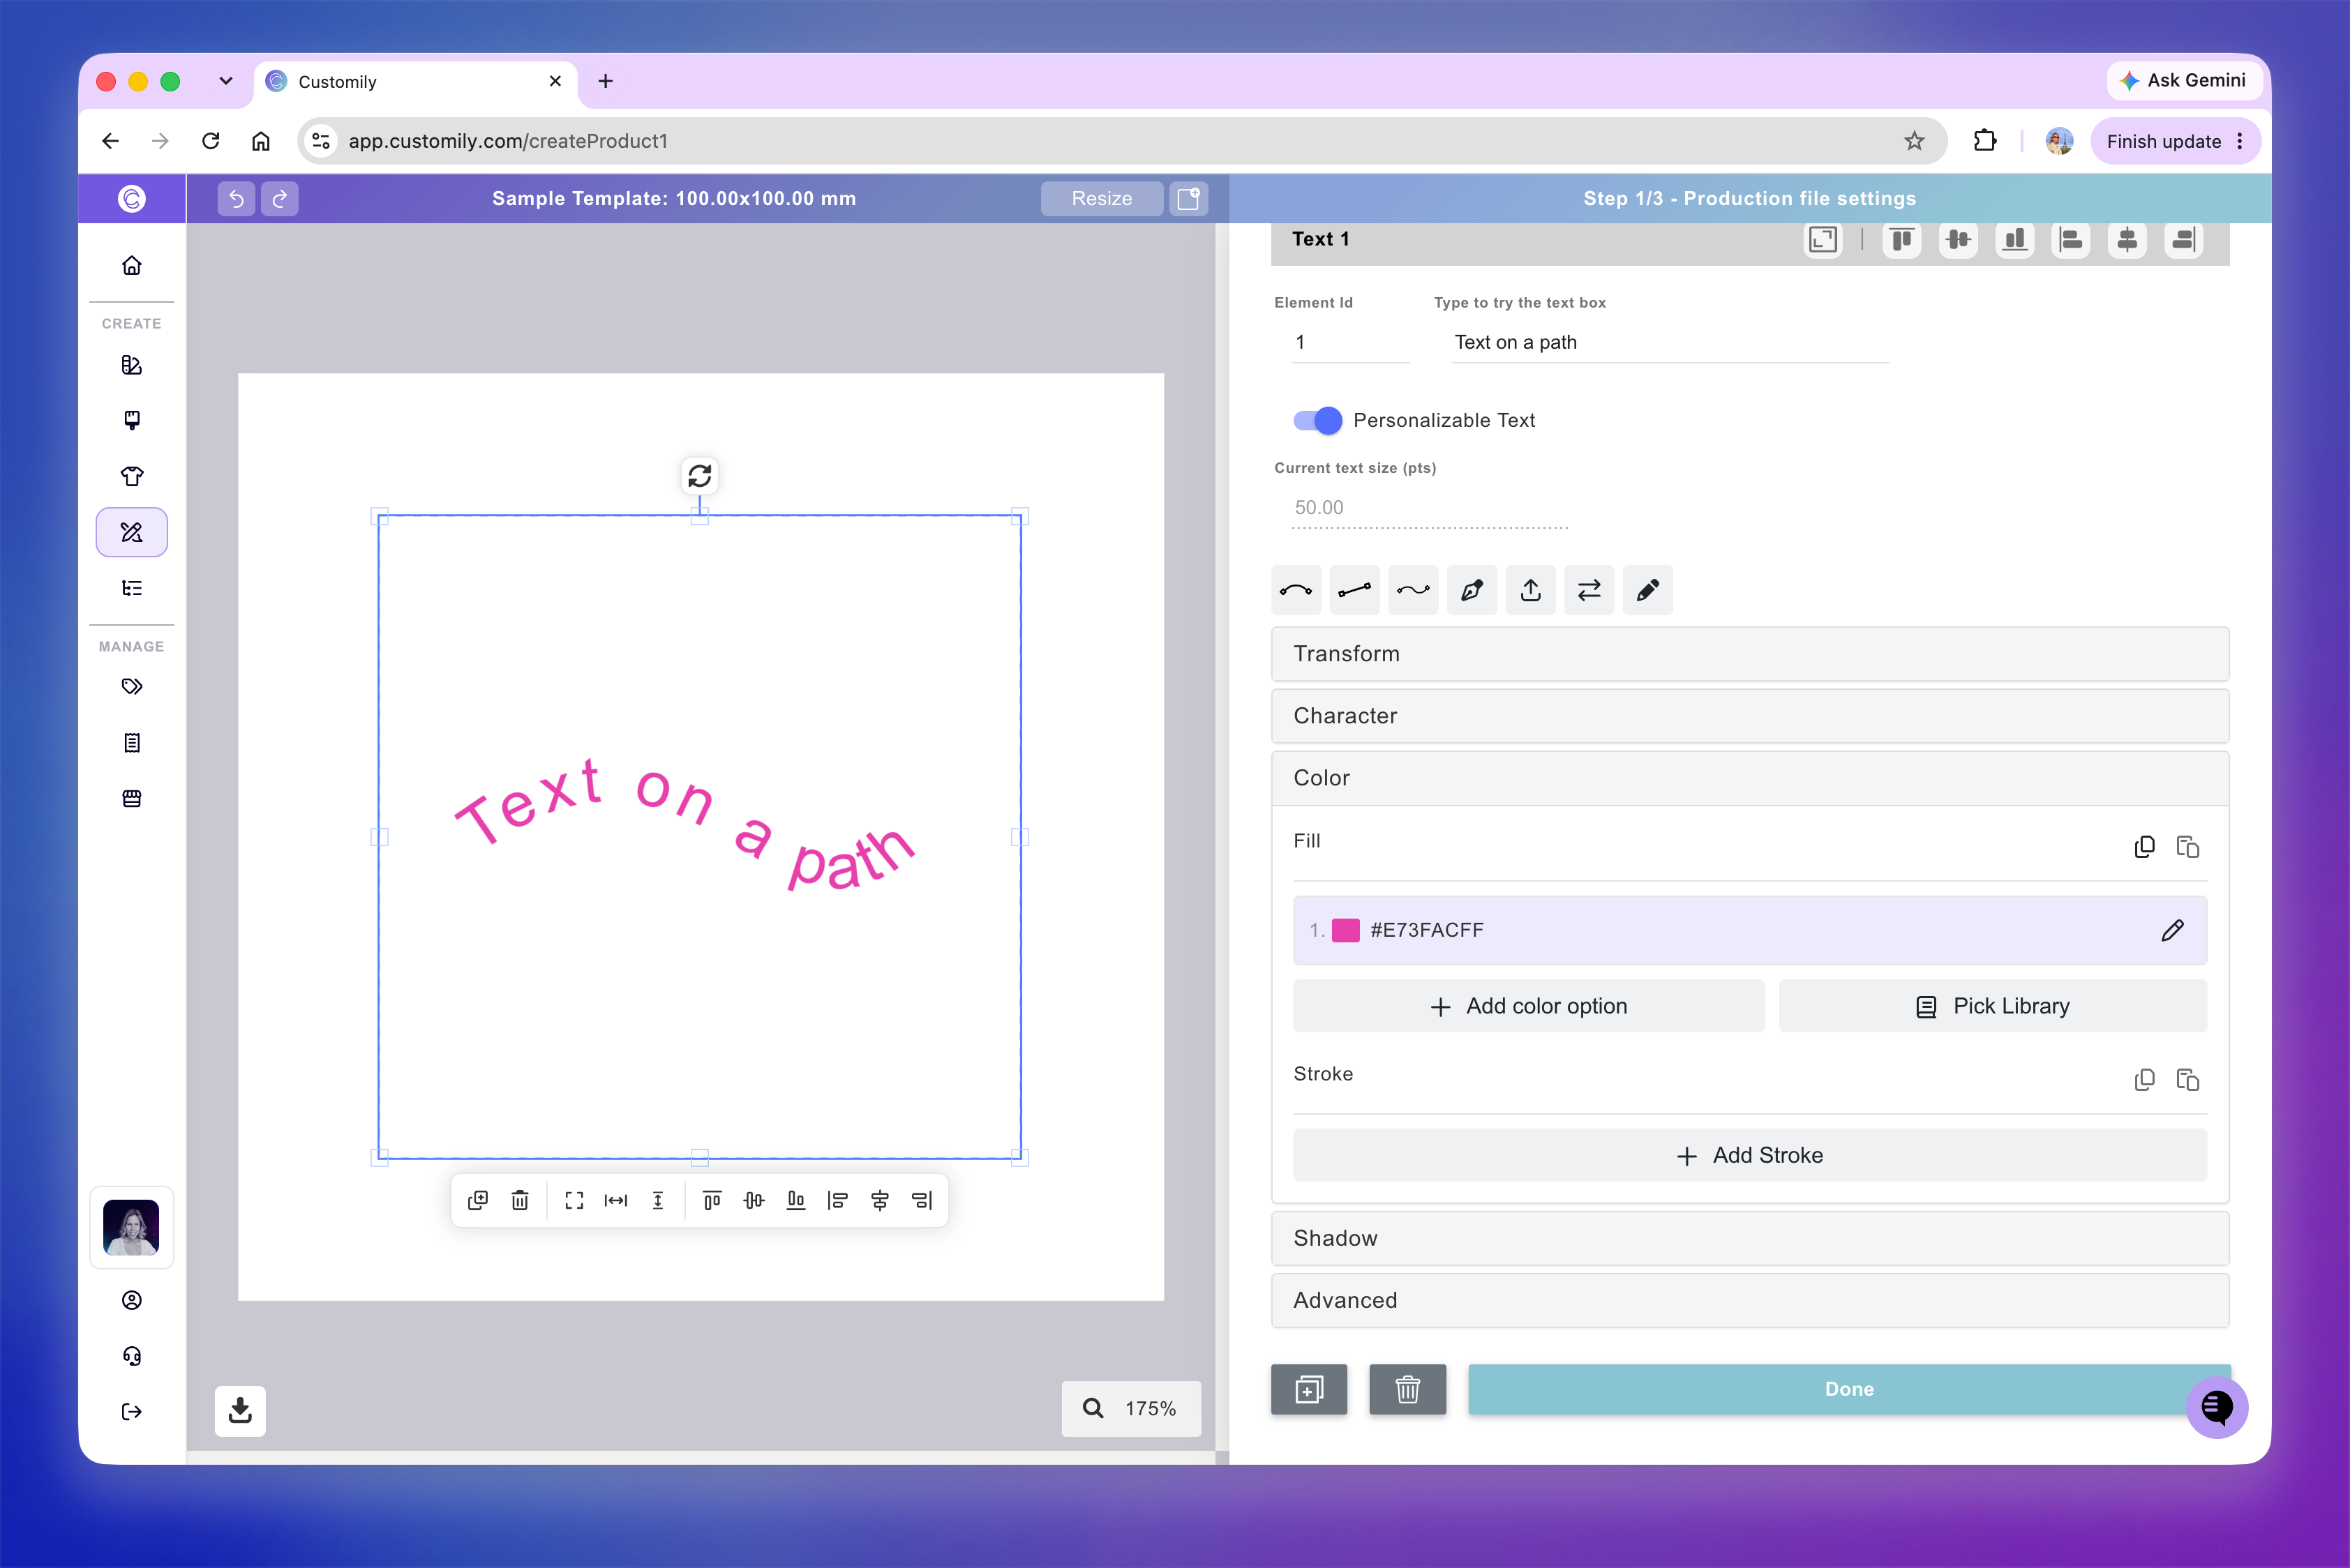
Task: Expand the Transform section
Action: [x=1750, y=654]
